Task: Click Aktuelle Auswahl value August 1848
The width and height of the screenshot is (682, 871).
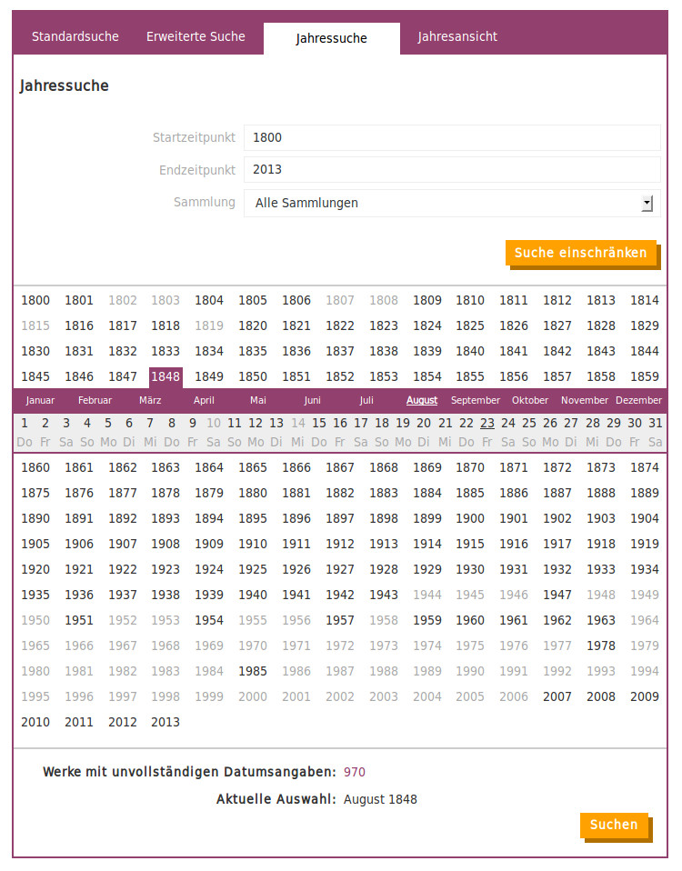Action: coord(380,799)
